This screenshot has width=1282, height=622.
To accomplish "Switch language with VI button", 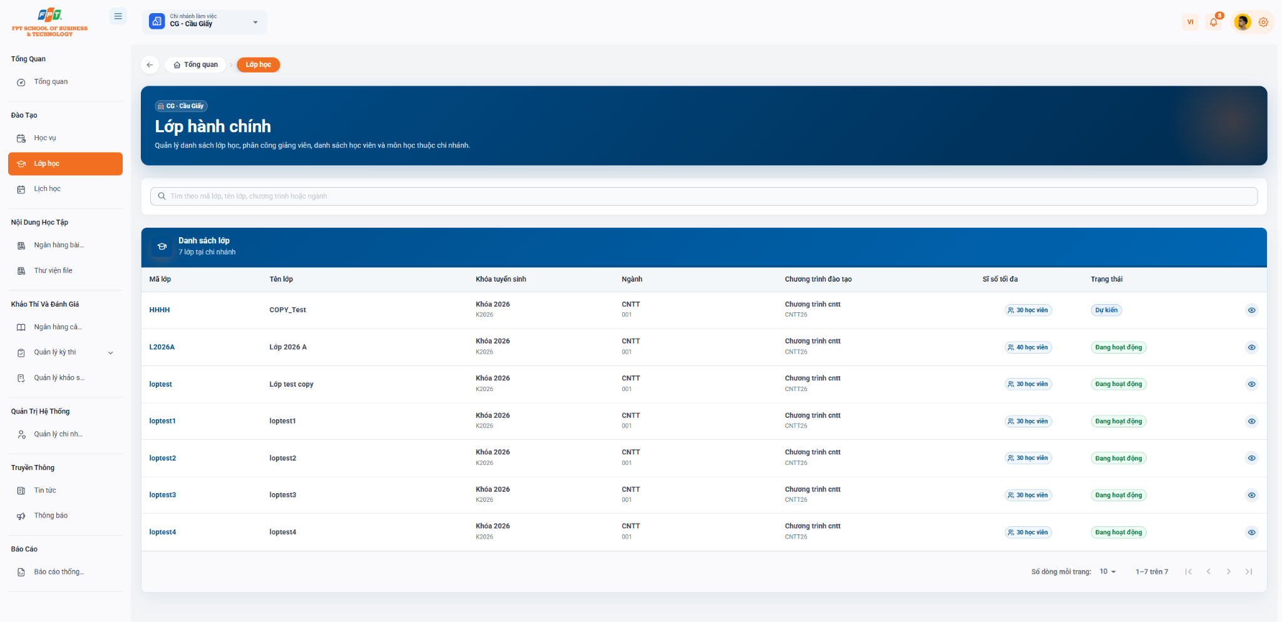I will tap(1190, 22).
